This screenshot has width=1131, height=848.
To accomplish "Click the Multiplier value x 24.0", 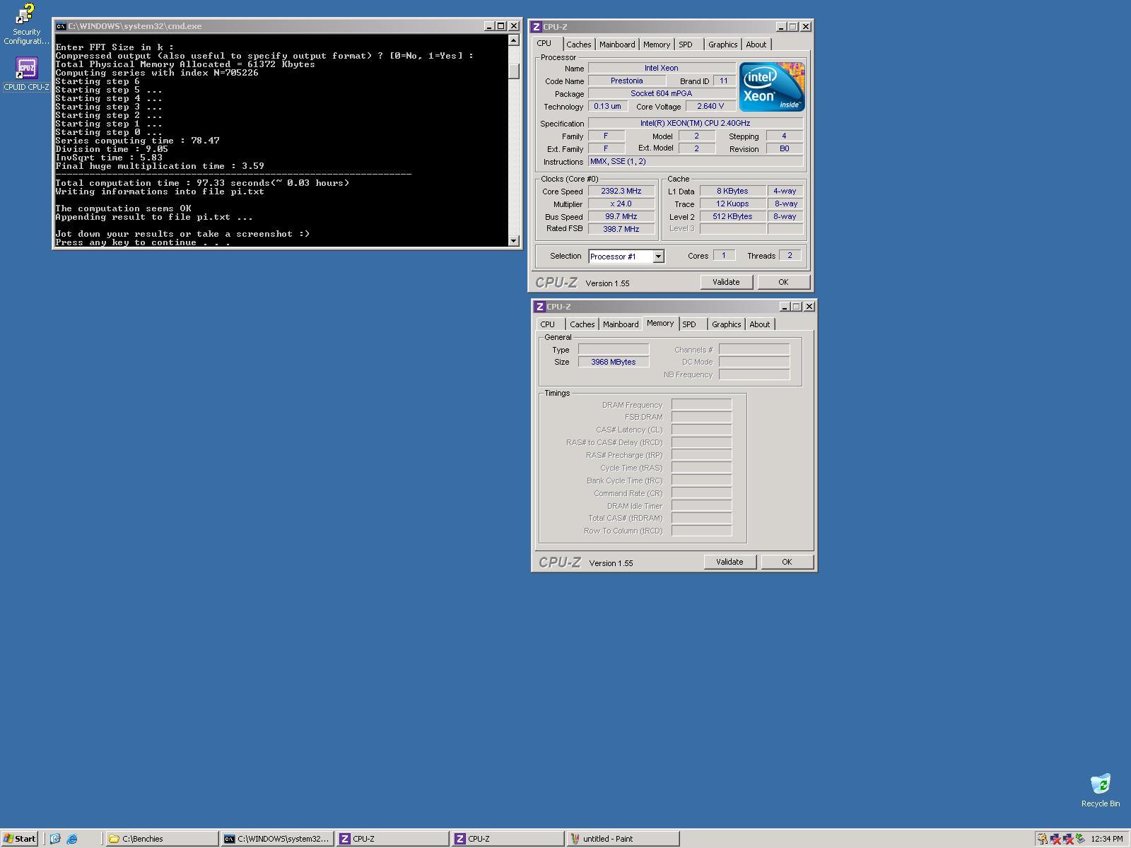I will (621, 204).
